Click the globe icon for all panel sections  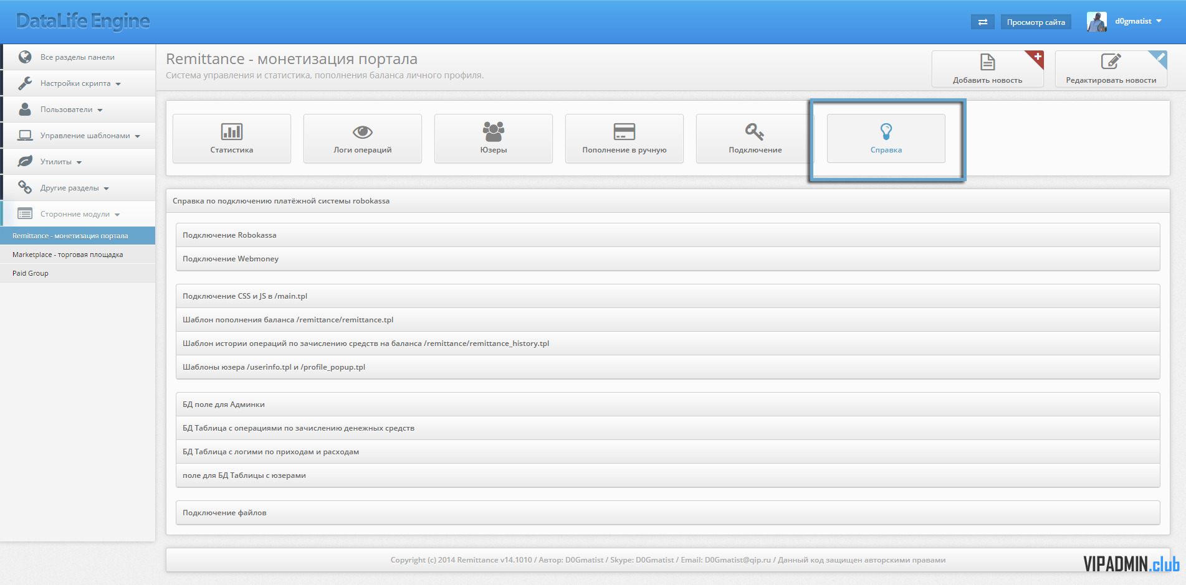[x=25, y=57]
